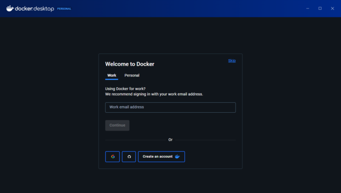Click the empty middle of the title bar
Screen dimensions: 341x193
[x=188, y=8]
